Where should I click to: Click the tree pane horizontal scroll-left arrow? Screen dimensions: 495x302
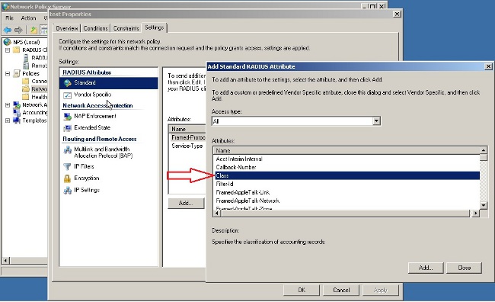pyautogui.click(x=5, y=260)
